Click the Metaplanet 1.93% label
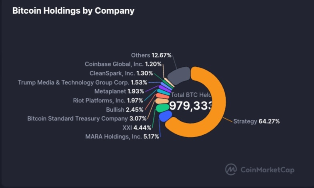The width and height of the screenshot is (314, 188). [119, 92]
